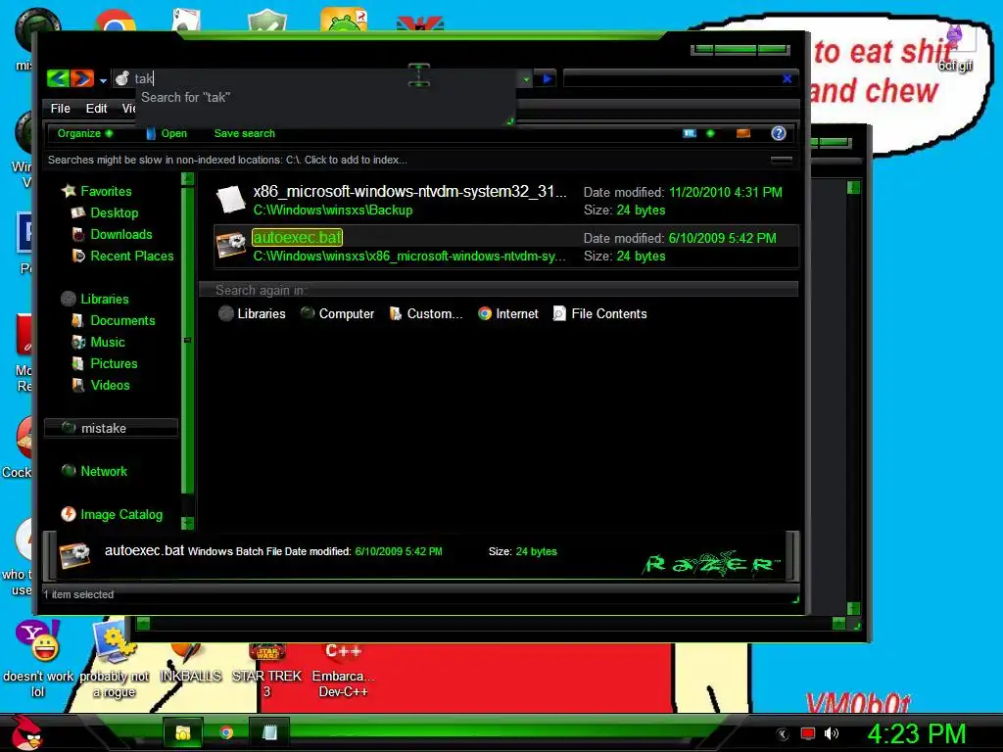
Task: Select the x86_microsoft-windows-ntvdm-system32 result
Action: (x=505, y=200)
